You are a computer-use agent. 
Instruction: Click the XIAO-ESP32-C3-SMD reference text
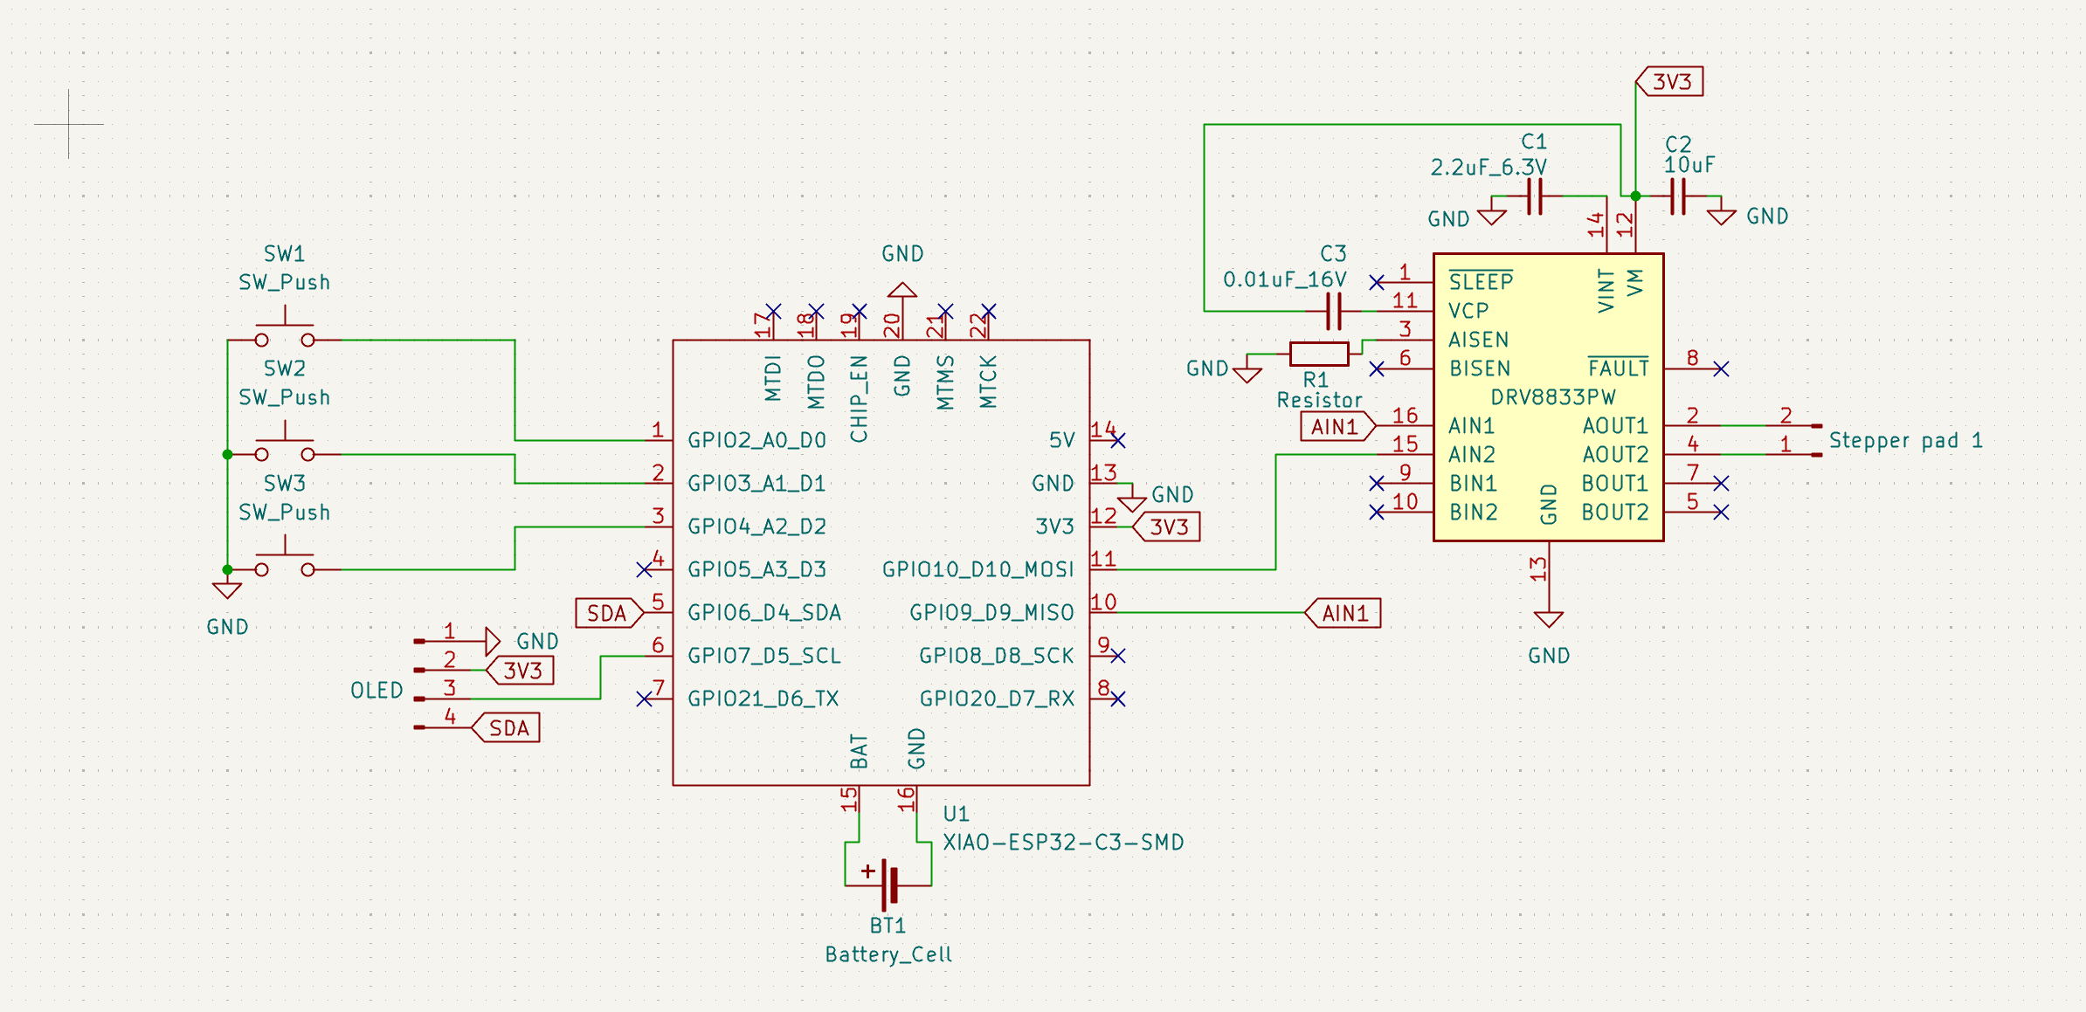1062,842
